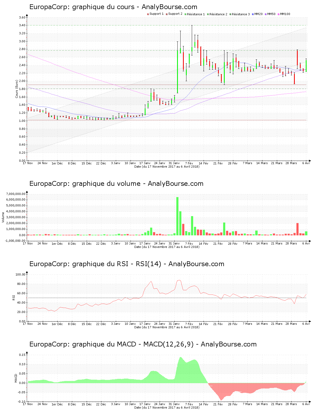The height and width of the screenshot is (415, 321).
Task: Select the Résistance 3 legend label
Action: pos(241,14)
